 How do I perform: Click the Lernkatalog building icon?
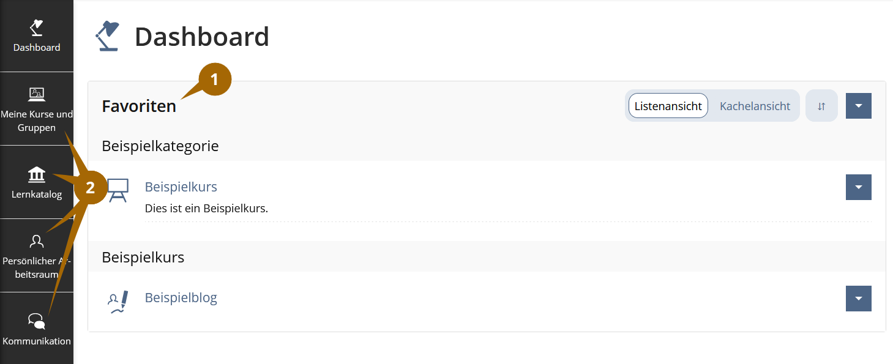pyautogui.click(x=37, y=175)
